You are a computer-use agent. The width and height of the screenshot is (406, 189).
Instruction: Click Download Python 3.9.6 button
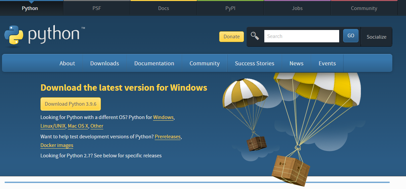(x=71, y=104)
